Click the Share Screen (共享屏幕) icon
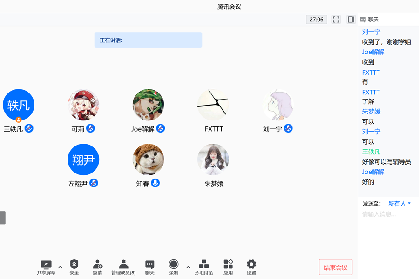Image resolution: width=419 pixels, height=279 pixels. 46,265
